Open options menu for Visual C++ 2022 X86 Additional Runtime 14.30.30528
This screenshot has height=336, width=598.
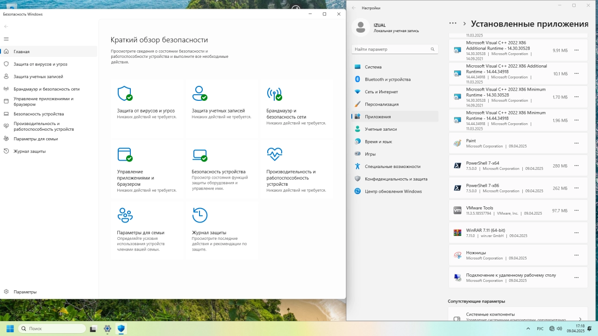tap(577, 50)
